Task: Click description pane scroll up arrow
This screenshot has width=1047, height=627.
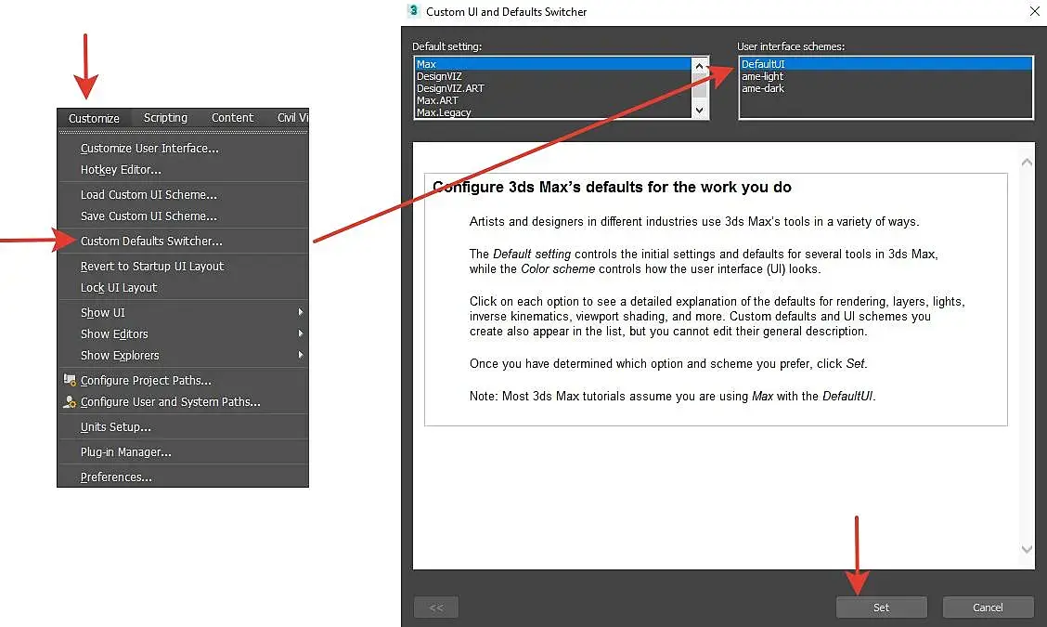Action: (1027, 163)
